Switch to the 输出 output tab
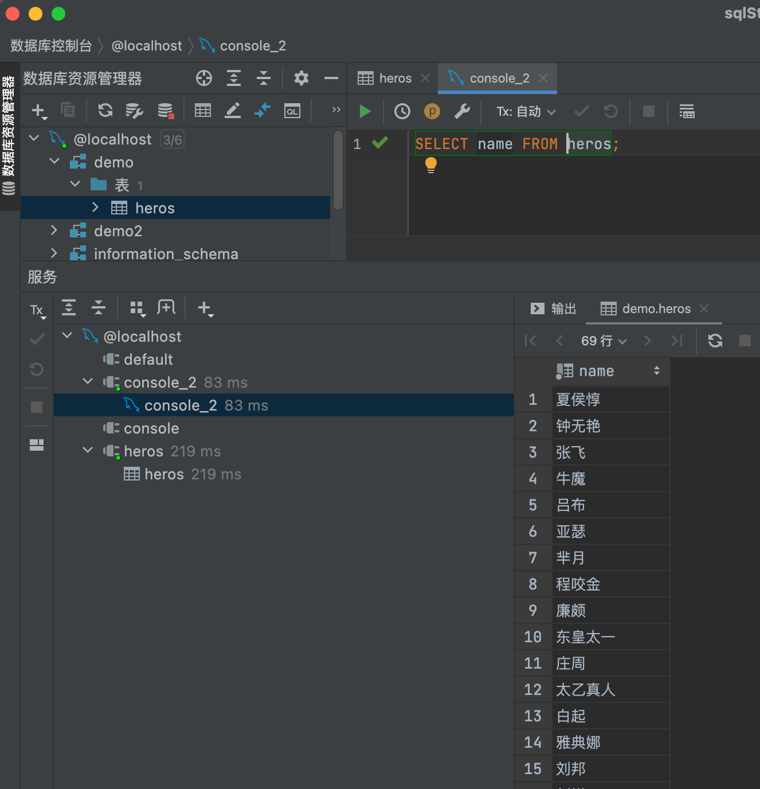Image resolution: width=760 pixels, height=789 pixels. (554, 308)
